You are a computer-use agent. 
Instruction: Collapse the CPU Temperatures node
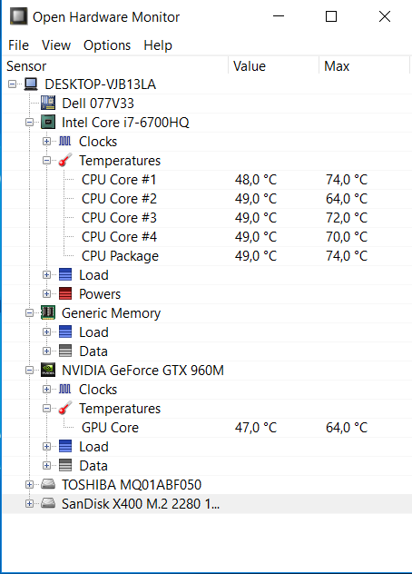coord(46,161)
